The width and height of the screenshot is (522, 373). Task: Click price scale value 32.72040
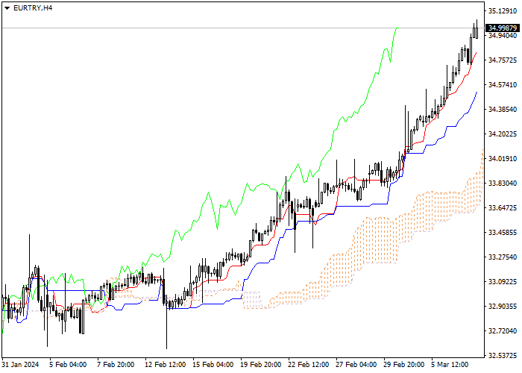[503, 331]
